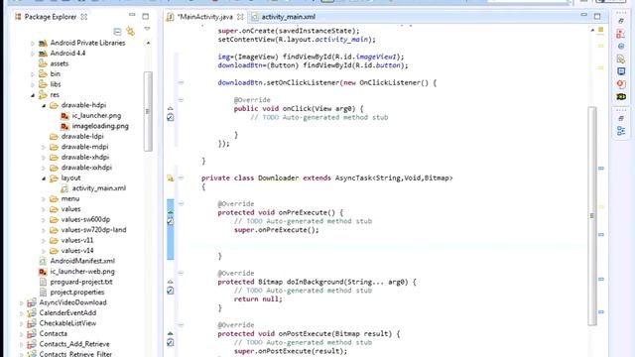
Task: Expand the CalenderEventAdd project
Action: coord(22,313)
